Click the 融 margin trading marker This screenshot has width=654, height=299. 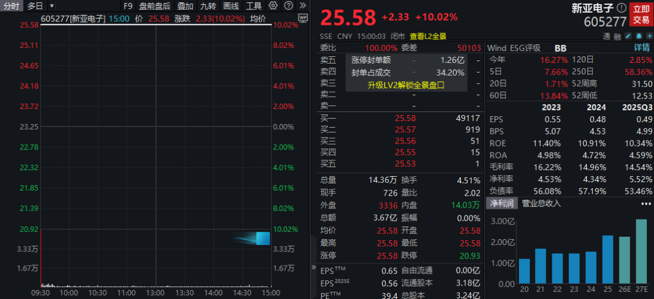click(617, 37)
